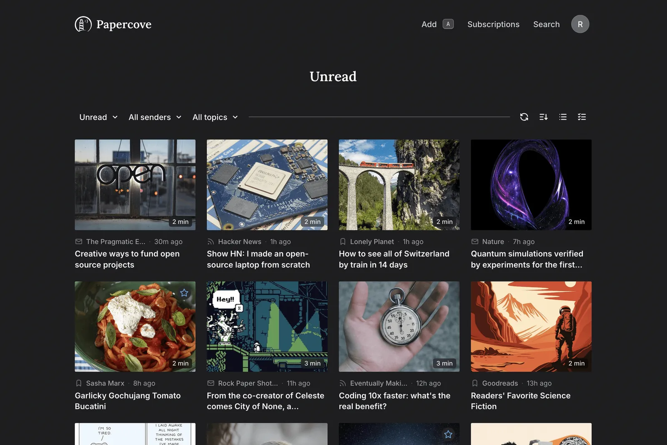Click the pixel-art game thumbnail

[x=267, y=326]
